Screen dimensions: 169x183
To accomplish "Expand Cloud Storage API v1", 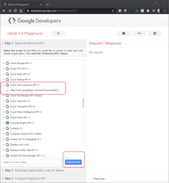I will tap(4, 63).
